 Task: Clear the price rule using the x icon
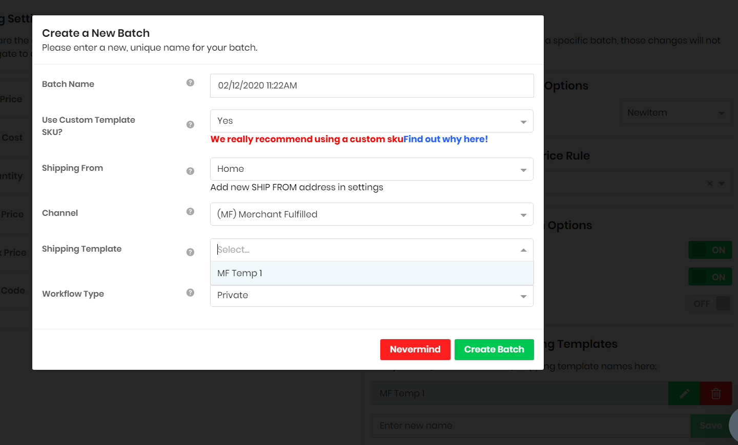pos(710,183)
